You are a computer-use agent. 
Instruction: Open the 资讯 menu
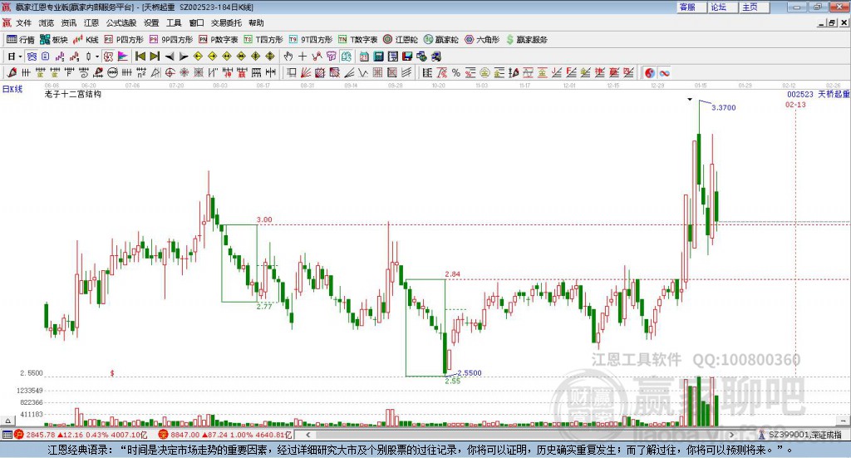pos(68,22)
